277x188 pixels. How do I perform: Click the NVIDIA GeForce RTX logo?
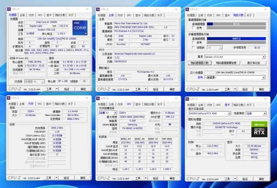tap(259, 129)
